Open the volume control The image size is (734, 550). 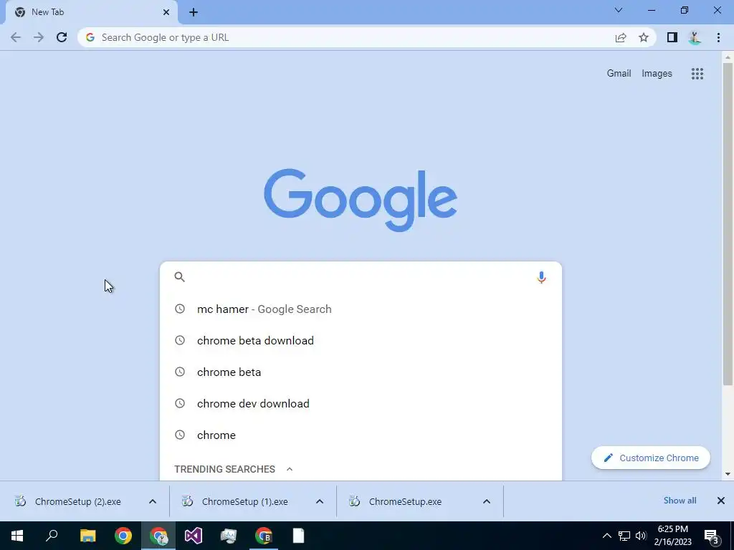[641, 536]
